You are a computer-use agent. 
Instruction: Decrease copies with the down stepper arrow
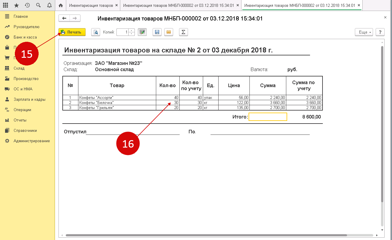coord(132,34)
